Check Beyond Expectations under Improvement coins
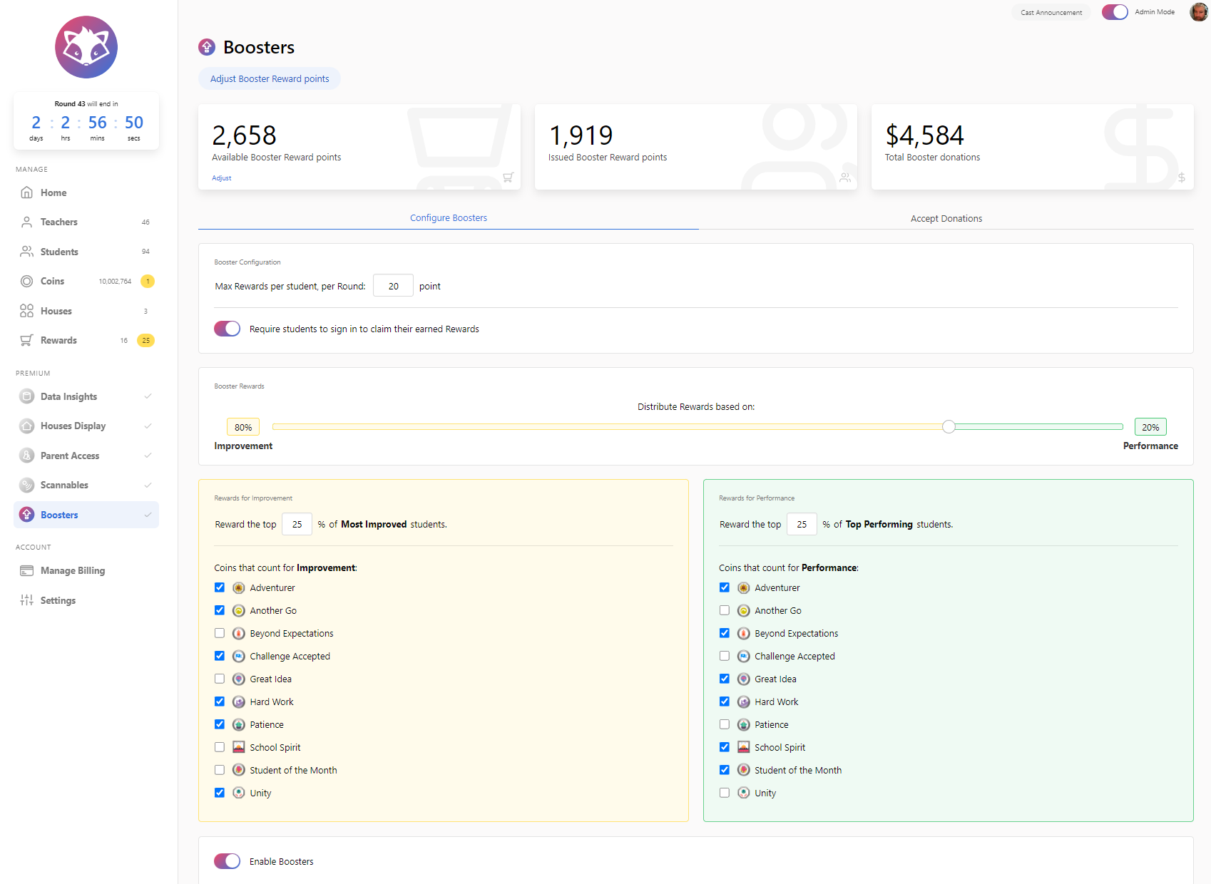1211x884 pixels. [220, 633]
